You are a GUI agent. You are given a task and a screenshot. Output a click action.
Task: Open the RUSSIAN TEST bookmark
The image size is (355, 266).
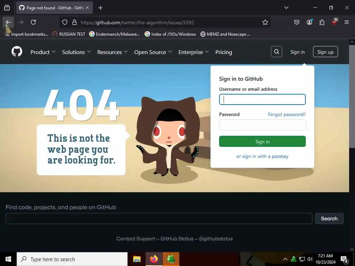(x=69, y=34)
